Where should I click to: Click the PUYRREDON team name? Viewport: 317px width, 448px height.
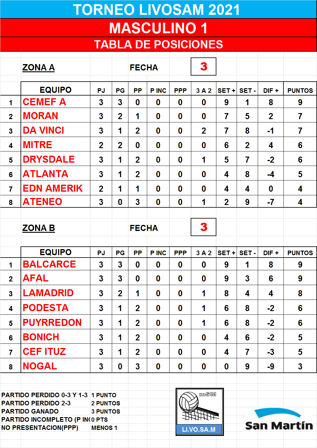52,323
